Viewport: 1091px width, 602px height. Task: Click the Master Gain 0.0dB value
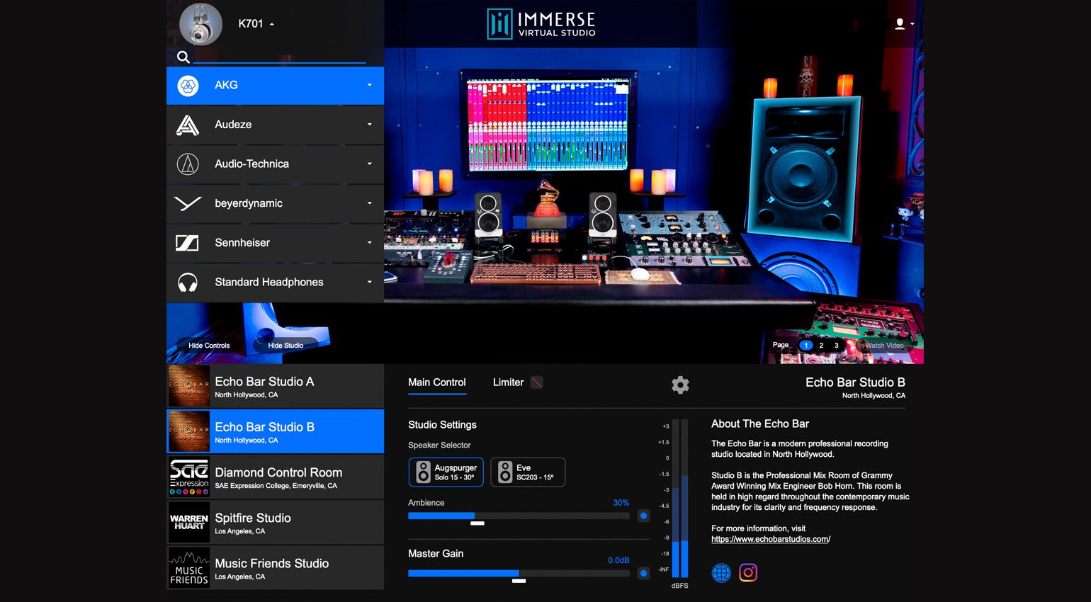click(x=618, y=560)
